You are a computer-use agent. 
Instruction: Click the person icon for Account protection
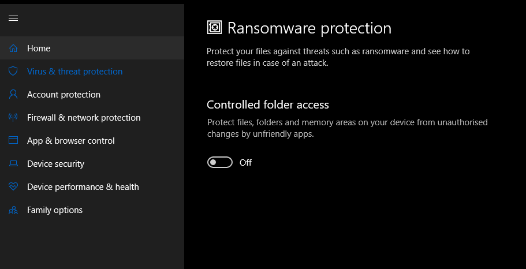click(13, 94)
